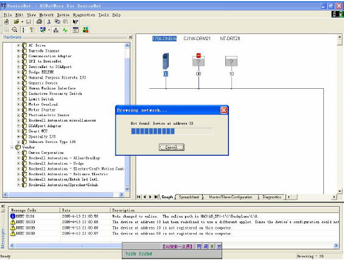344x261 pixels.
Task: Expand the Specialty I/O category
Action: click(x=18, y=136)
